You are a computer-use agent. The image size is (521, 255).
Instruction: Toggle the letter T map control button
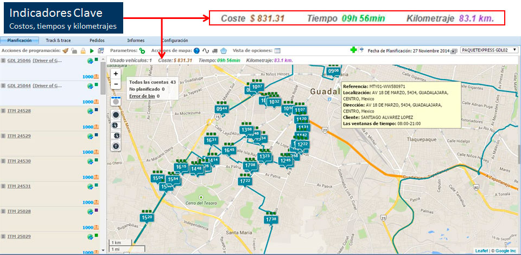[x=116, y=146]
